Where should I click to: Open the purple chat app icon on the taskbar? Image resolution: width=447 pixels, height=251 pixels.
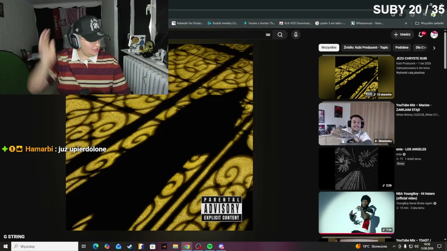pos(221,246)
